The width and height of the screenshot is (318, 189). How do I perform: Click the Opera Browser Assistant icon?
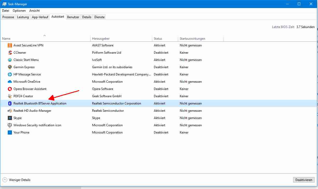click(10, 89)
